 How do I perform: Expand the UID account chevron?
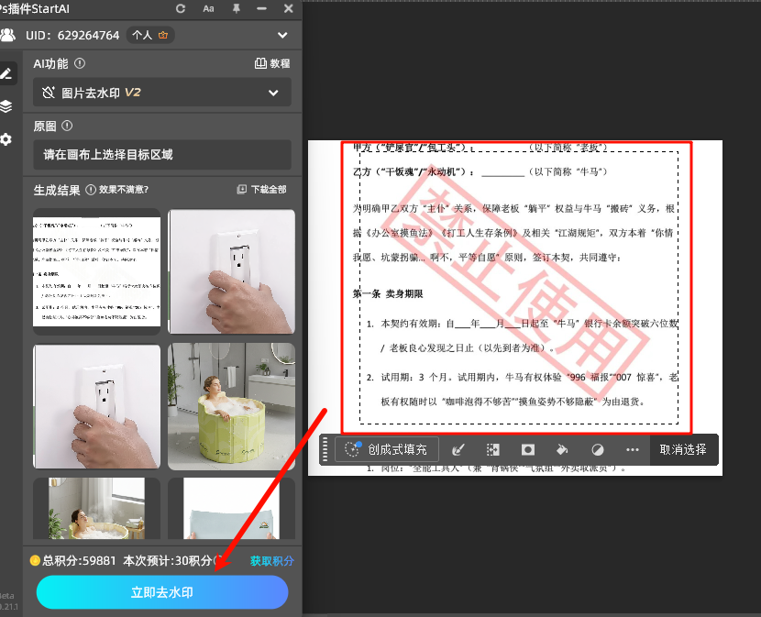pyautogui.click(x=282, y=36)
